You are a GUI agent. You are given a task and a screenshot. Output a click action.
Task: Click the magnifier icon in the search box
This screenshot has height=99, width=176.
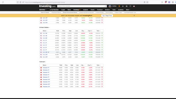point(105,6)
